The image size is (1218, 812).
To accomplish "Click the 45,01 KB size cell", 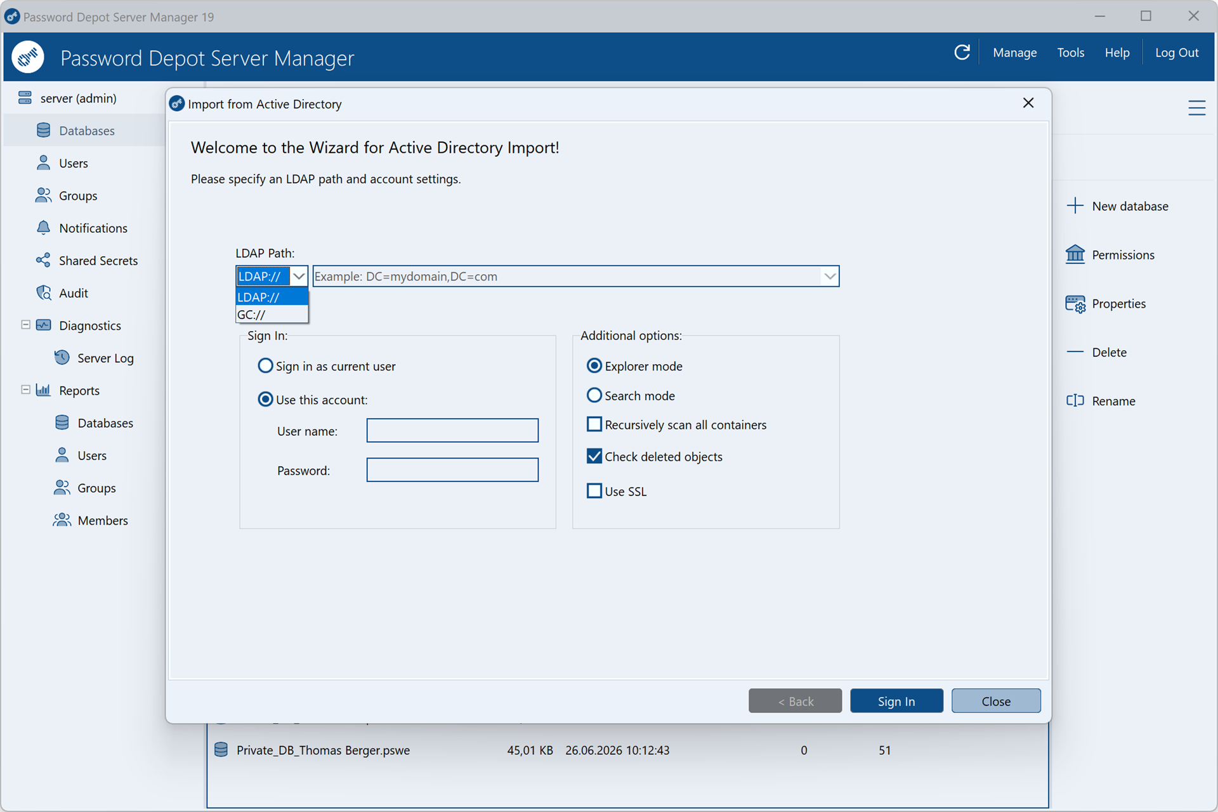I will (530, 750).
